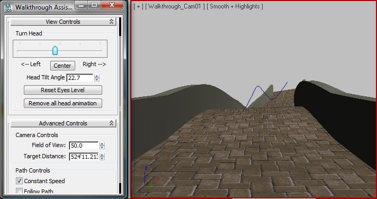The width and height of the screenshot is (377, 199).
Task: Collapse the View Controls rollout chevron
Action: coord(111,22)
